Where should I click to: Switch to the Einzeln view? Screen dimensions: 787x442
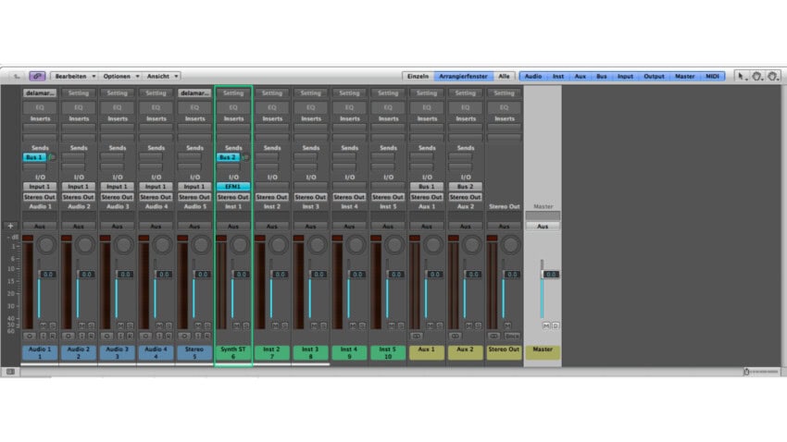pos(418,76)
